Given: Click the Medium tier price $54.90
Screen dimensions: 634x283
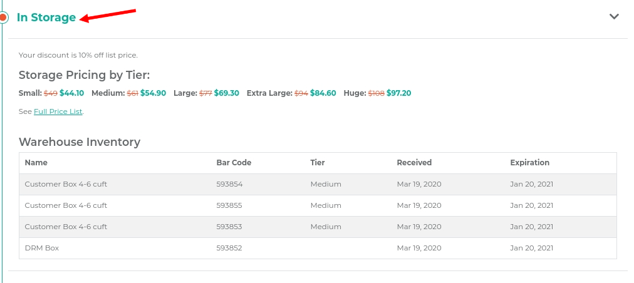Looking at the screenshot, I should click(153, 93).
